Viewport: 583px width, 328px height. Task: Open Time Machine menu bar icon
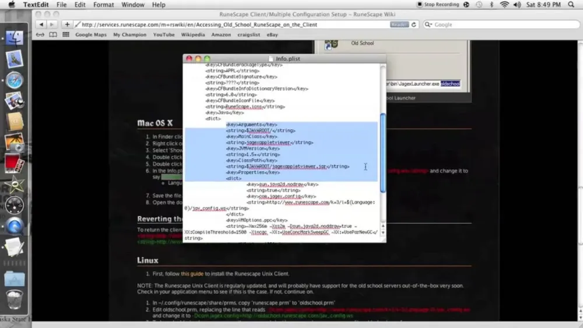point(479,5)
